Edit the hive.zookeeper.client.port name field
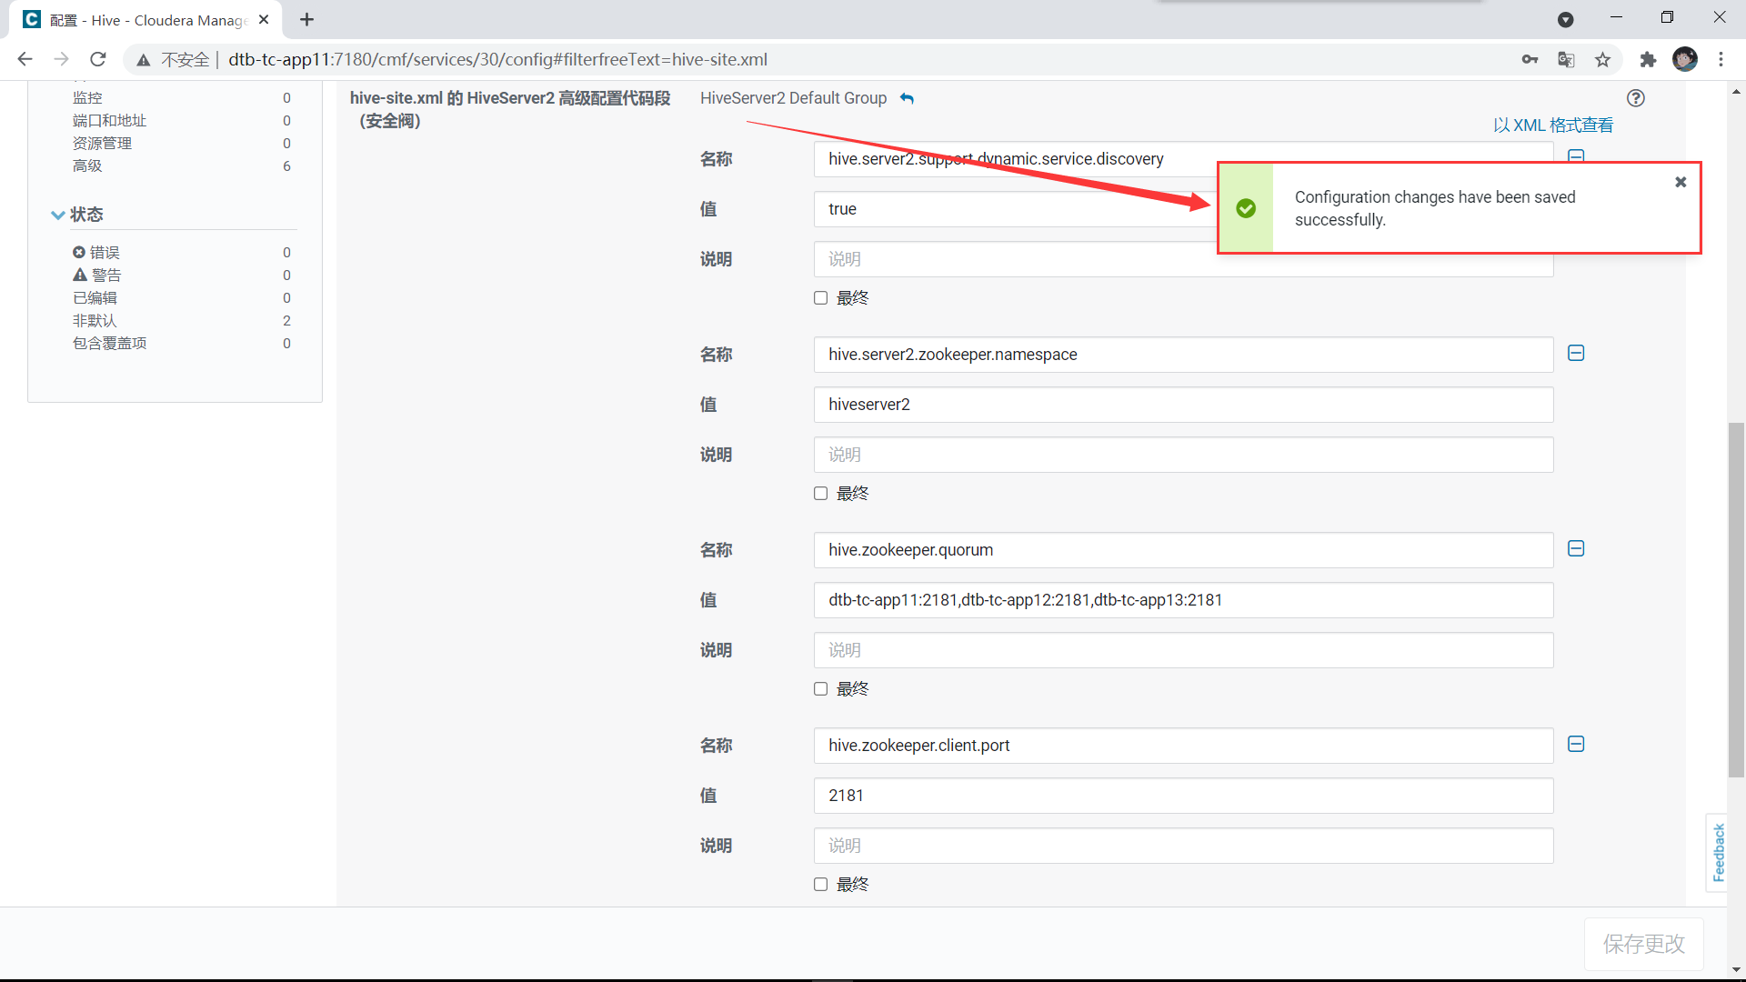This screenshot has width=1746, height=982. click(x=1183, y=746)
